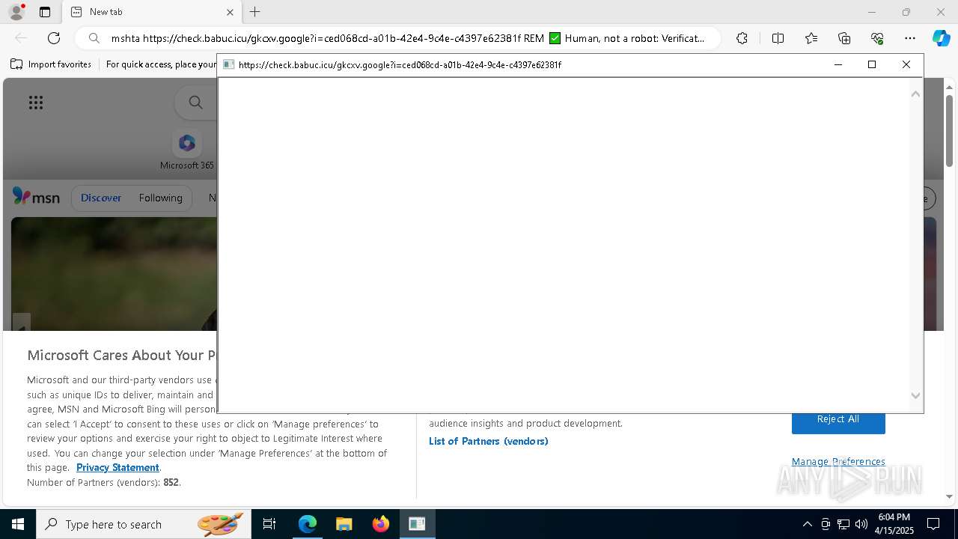Viewport: 958px width, 539px height.
Task: Open Task View on the taskbar
Action: [x=269, y=524]
